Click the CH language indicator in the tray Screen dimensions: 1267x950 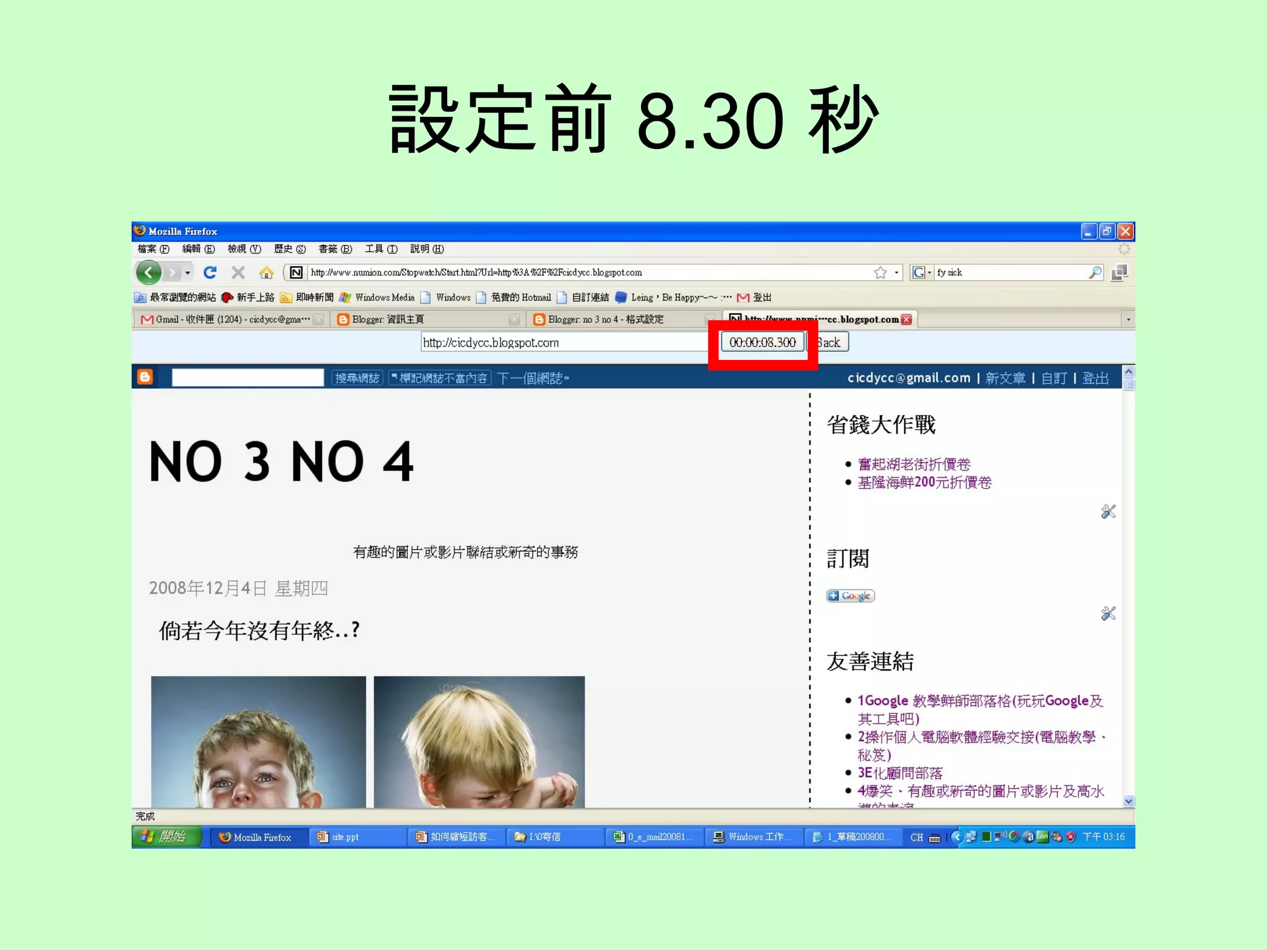point(916,837)
